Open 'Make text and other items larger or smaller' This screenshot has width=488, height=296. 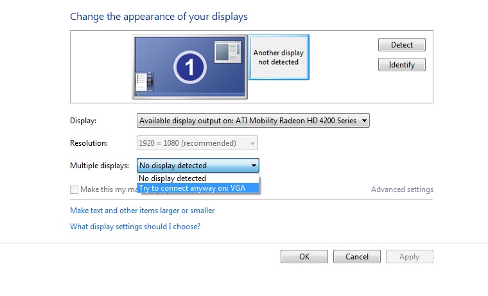point(143,211)
